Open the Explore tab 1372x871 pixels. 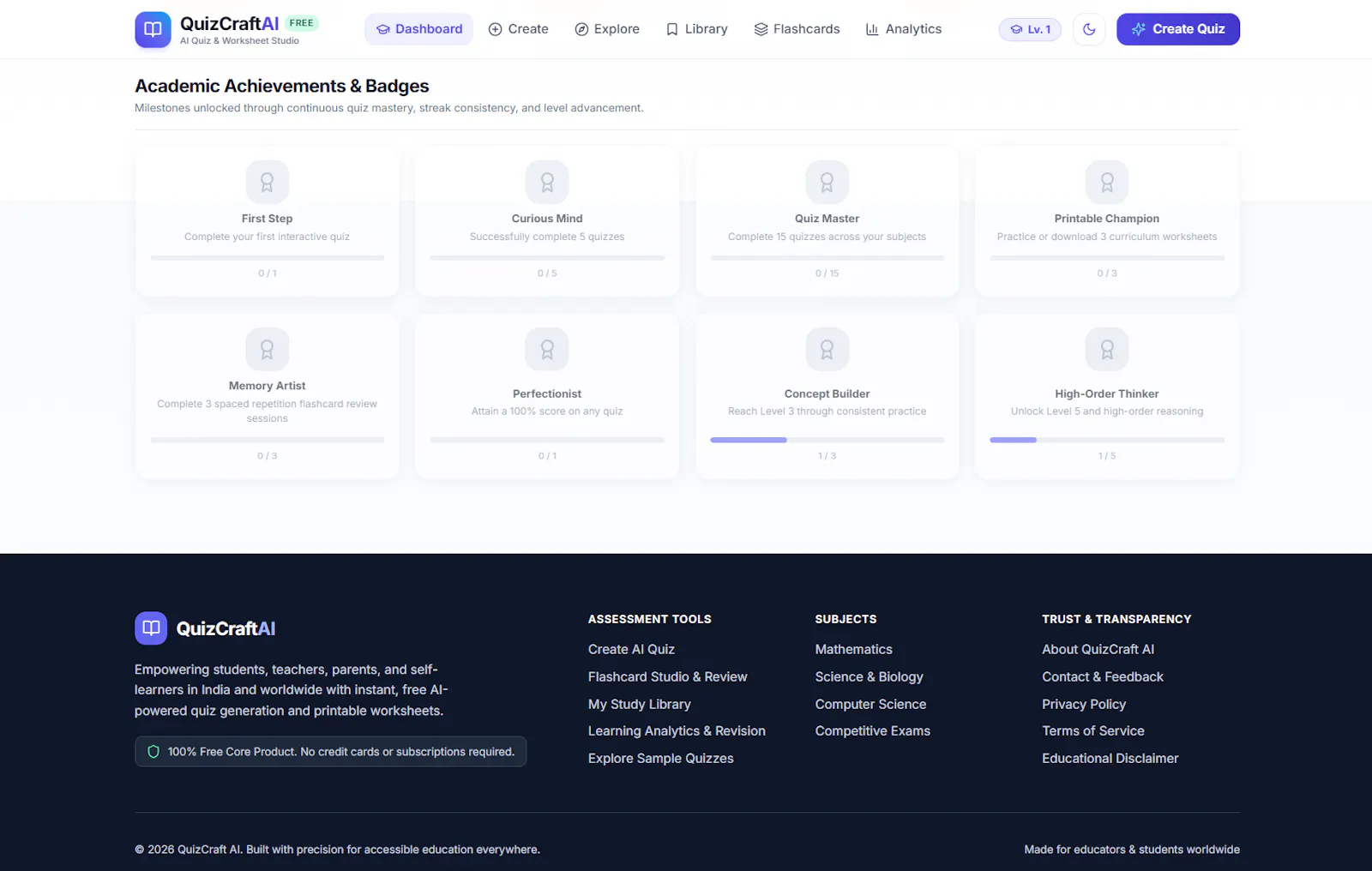click(x=607, y=29)
